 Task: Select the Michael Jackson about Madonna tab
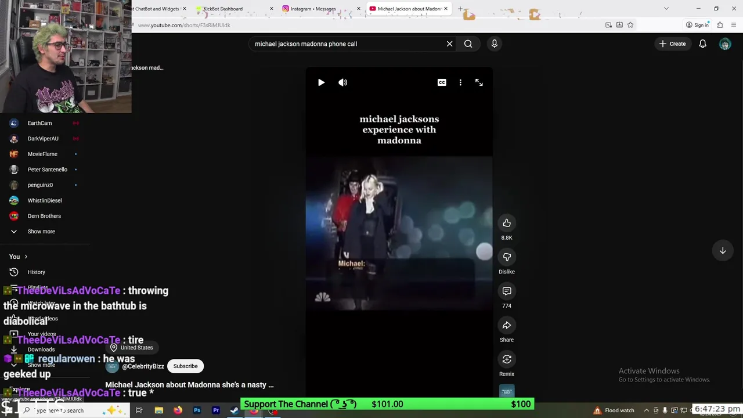pyautogui.click(x=409, y=9)
